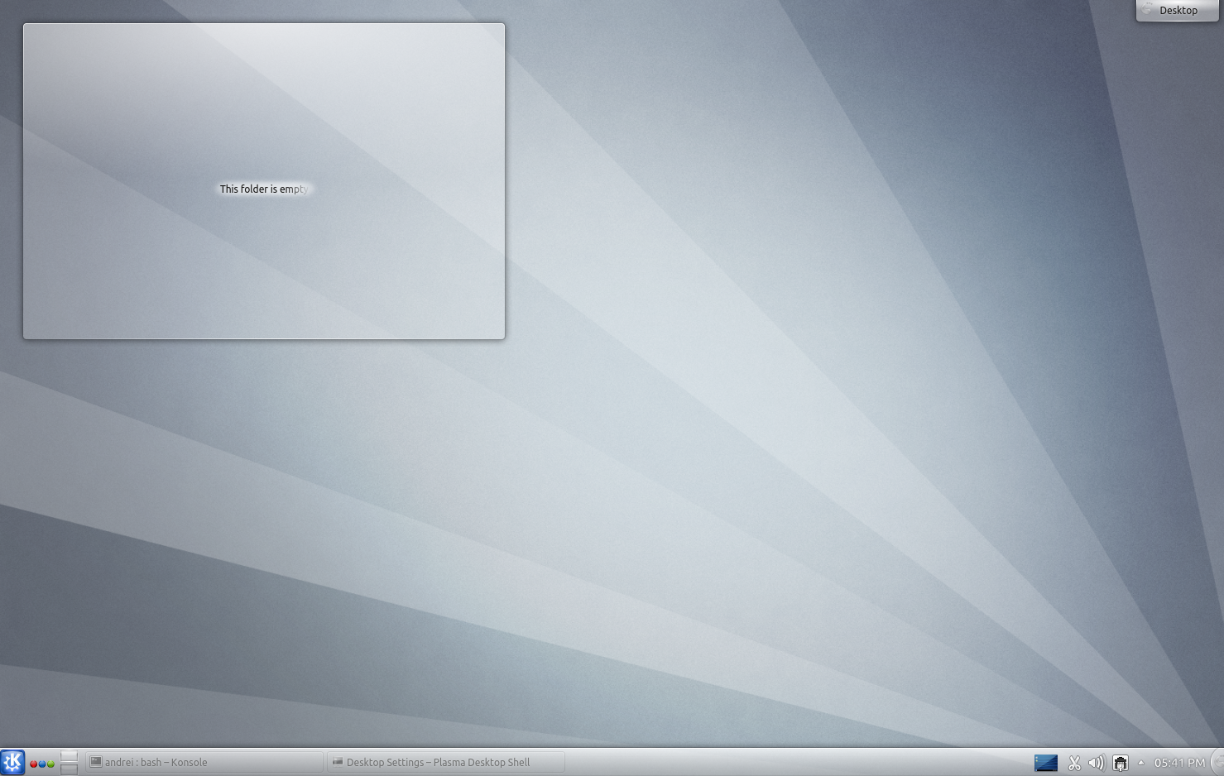
Task: Open the Desktop toolbox button
Action: [x=1178, y=11]
